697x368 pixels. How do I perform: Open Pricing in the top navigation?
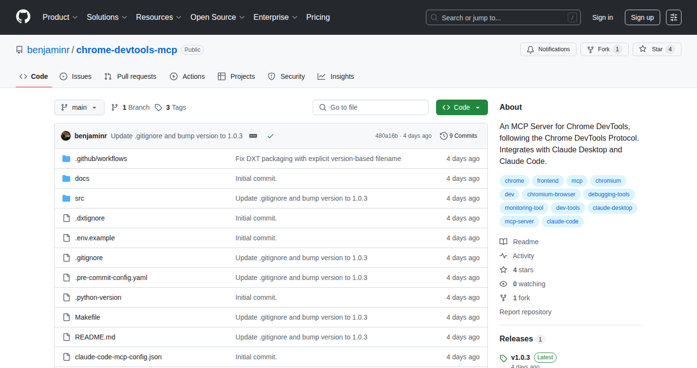pos(318,17)
